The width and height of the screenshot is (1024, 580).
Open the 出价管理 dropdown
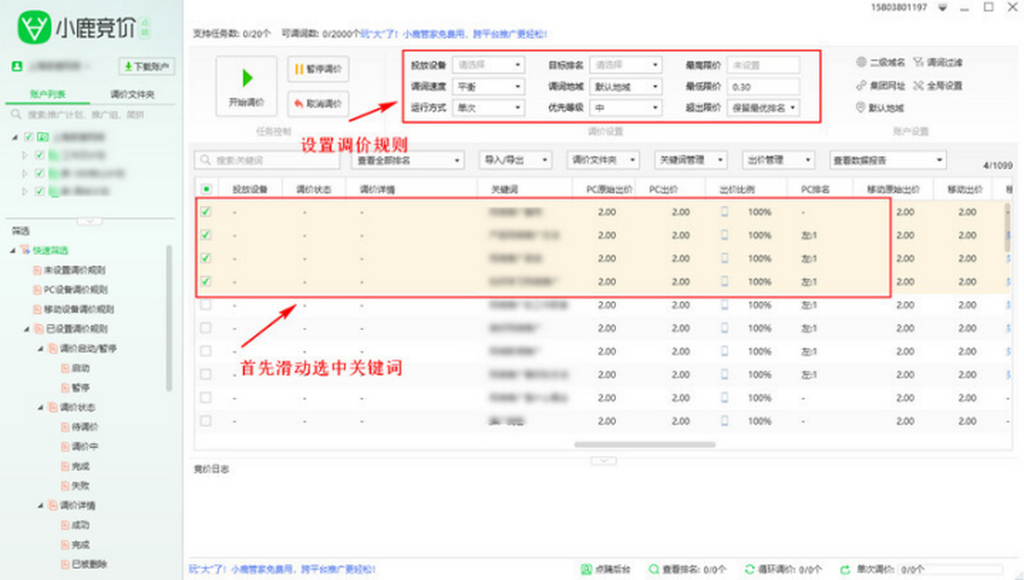click(778, 159)
